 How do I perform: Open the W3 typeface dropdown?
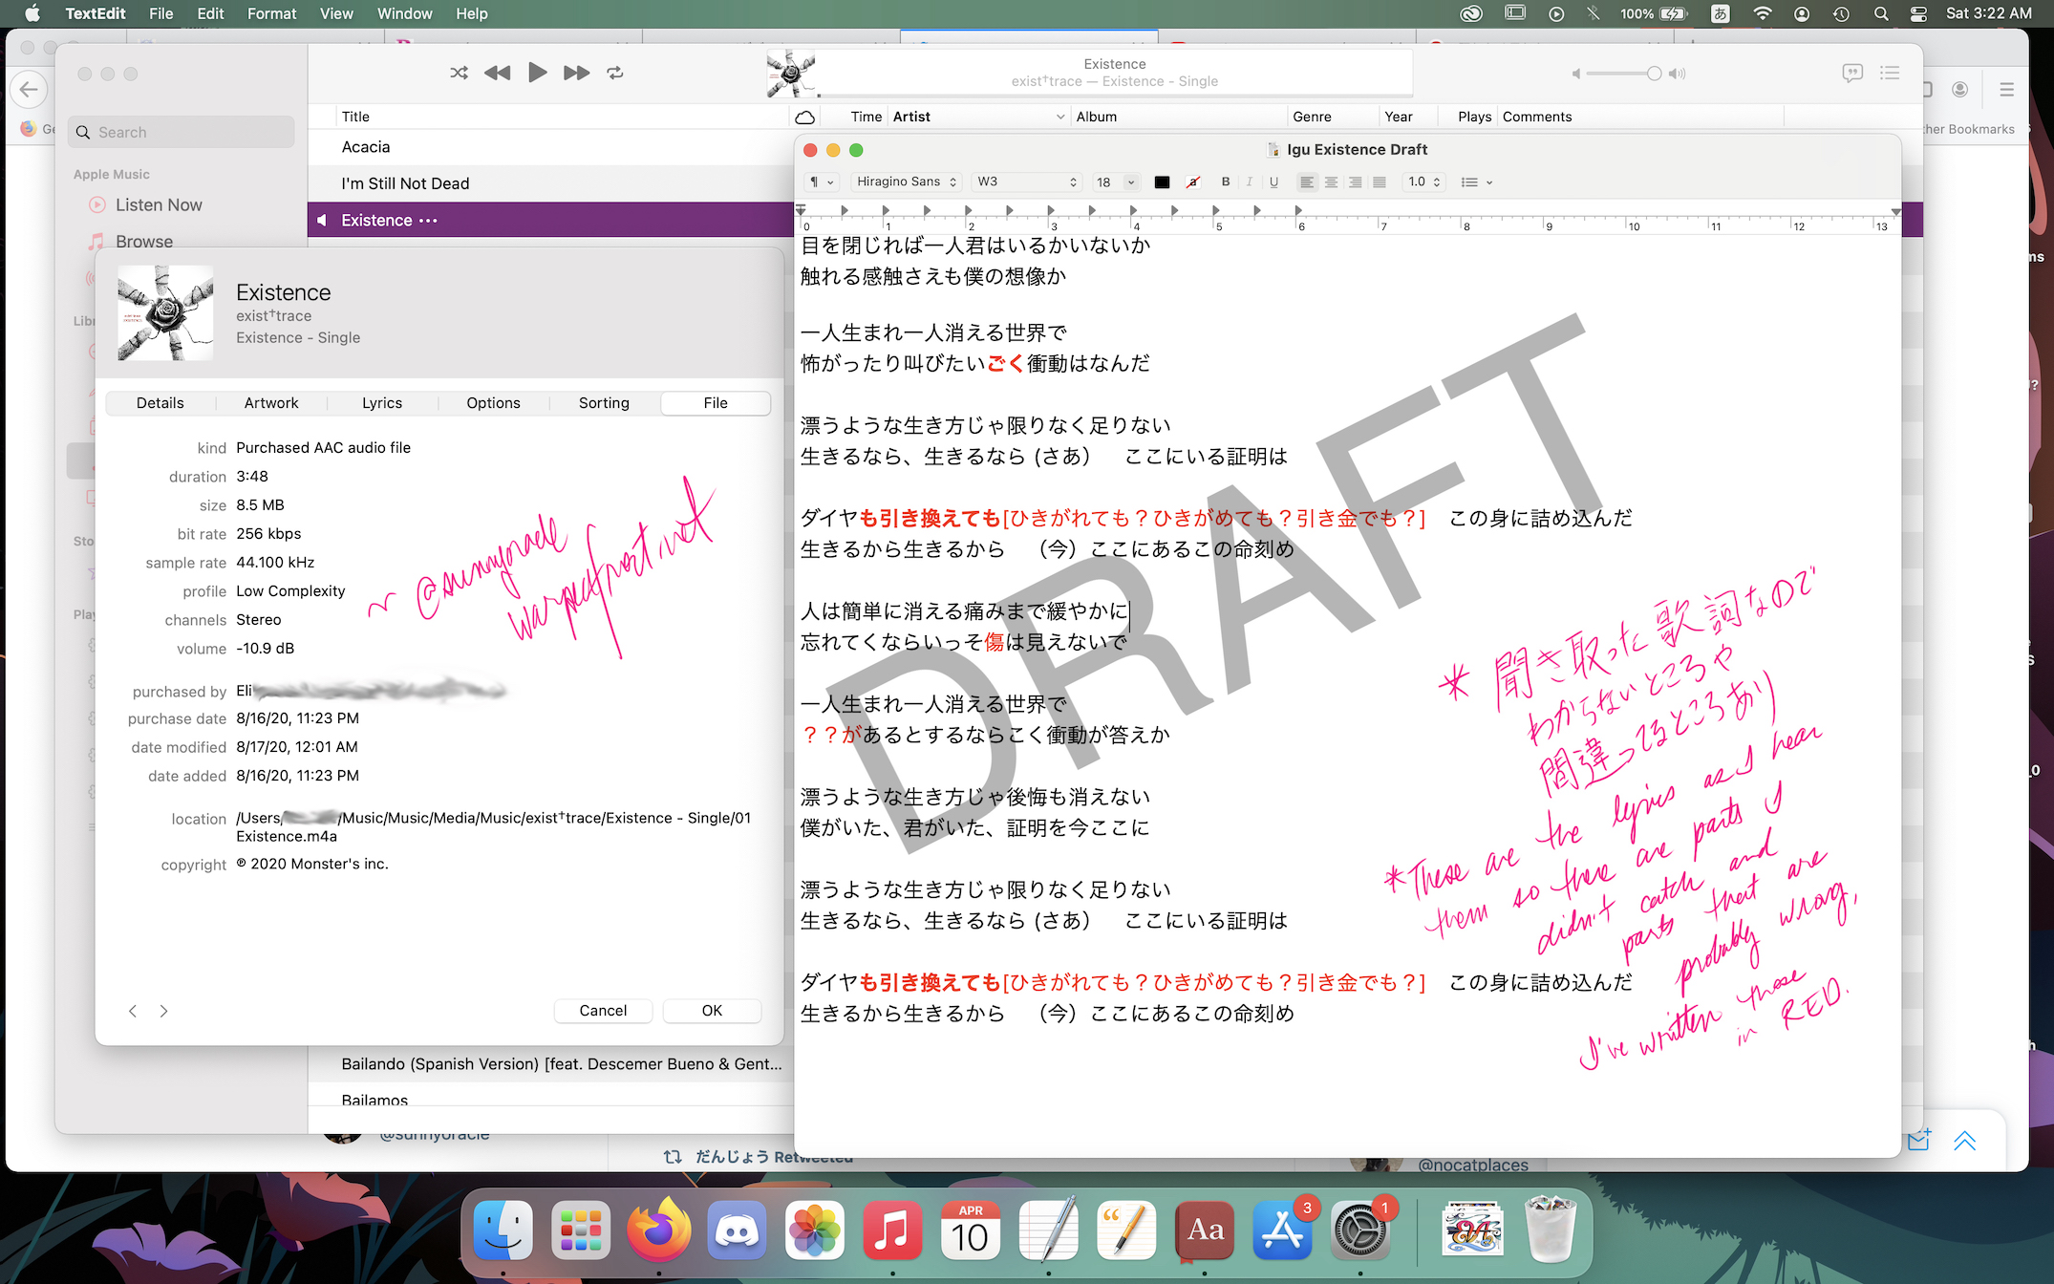coord(1027,182)
